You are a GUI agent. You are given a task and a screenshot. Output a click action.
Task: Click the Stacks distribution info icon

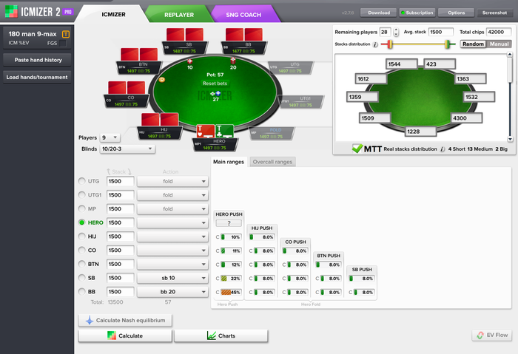coord(375,44)
